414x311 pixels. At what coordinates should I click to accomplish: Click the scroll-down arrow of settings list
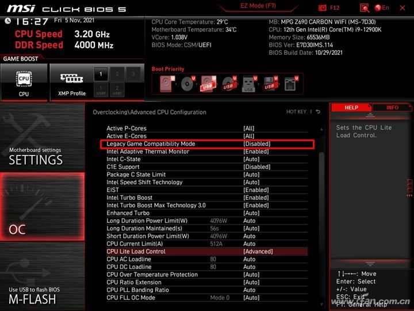tap(321, 305)
